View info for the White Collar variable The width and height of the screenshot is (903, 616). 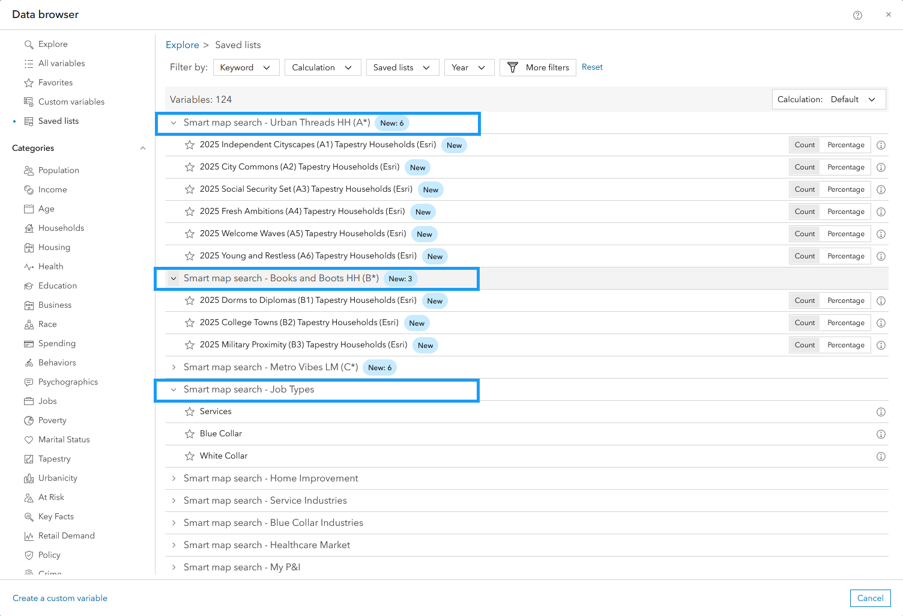(881, 456)
